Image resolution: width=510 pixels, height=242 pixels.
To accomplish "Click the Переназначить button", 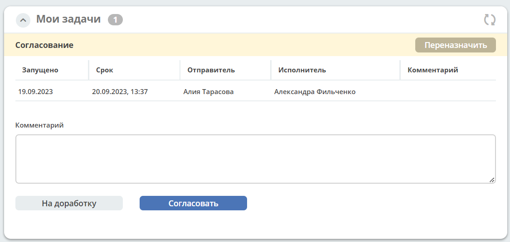I will click(455, 45).
